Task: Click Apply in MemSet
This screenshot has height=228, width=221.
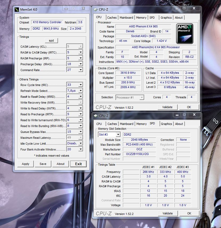Action: (x=26, y=164)
